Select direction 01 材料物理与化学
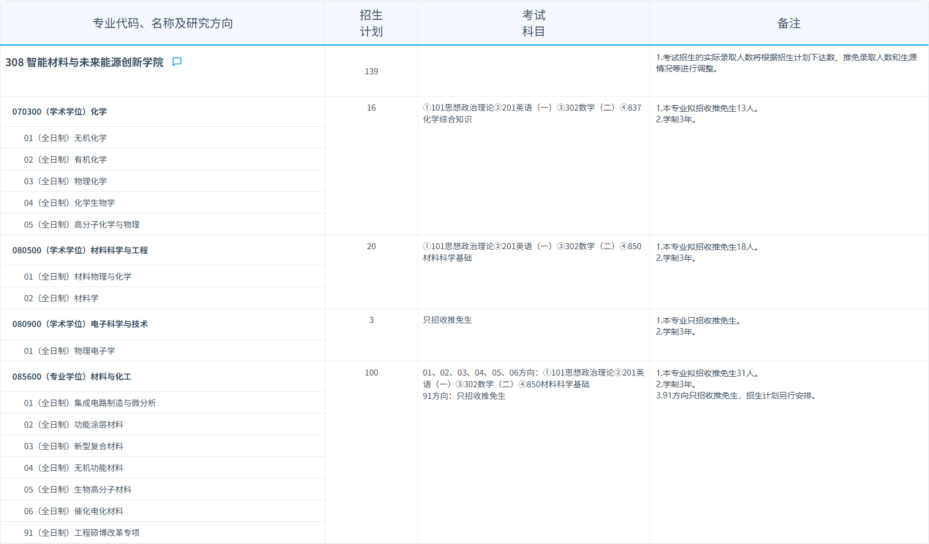This screenshot has height=544, width=929. point(78,277)
